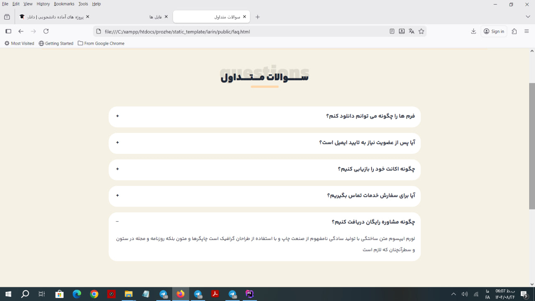Open the History menu
535x301 pixels.
43,4
